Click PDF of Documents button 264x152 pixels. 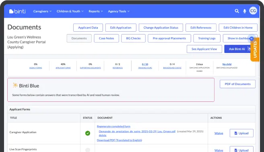pyautogui.click(x=237, y=84)
